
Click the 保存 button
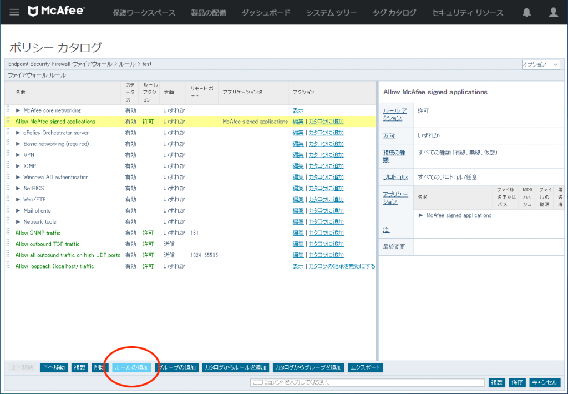pos(517,382)
